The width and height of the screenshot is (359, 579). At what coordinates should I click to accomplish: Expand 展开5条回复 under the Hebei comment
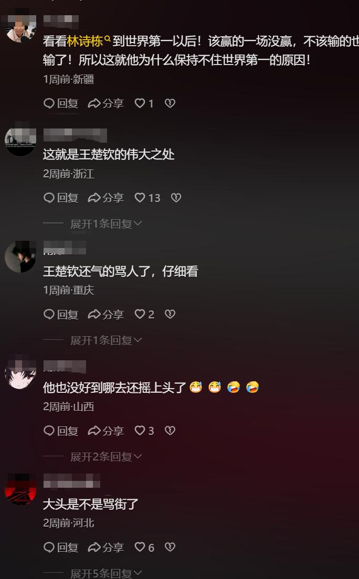105,573
